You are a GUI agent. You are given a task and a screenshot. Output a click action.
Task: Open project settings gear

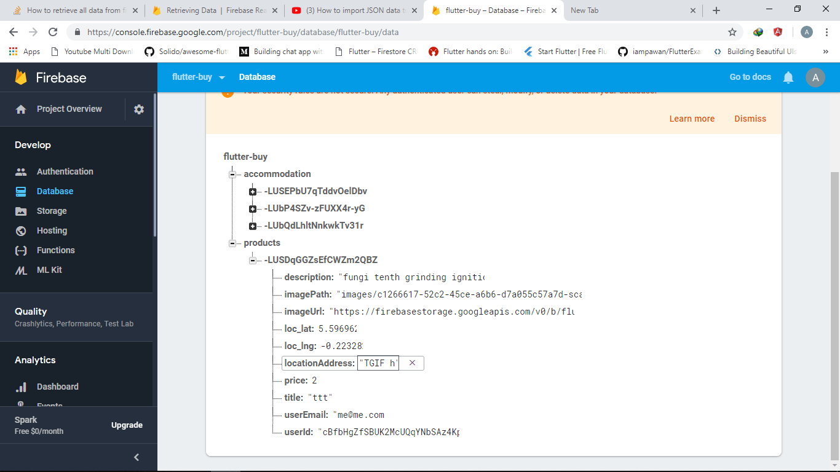point(138,109)
